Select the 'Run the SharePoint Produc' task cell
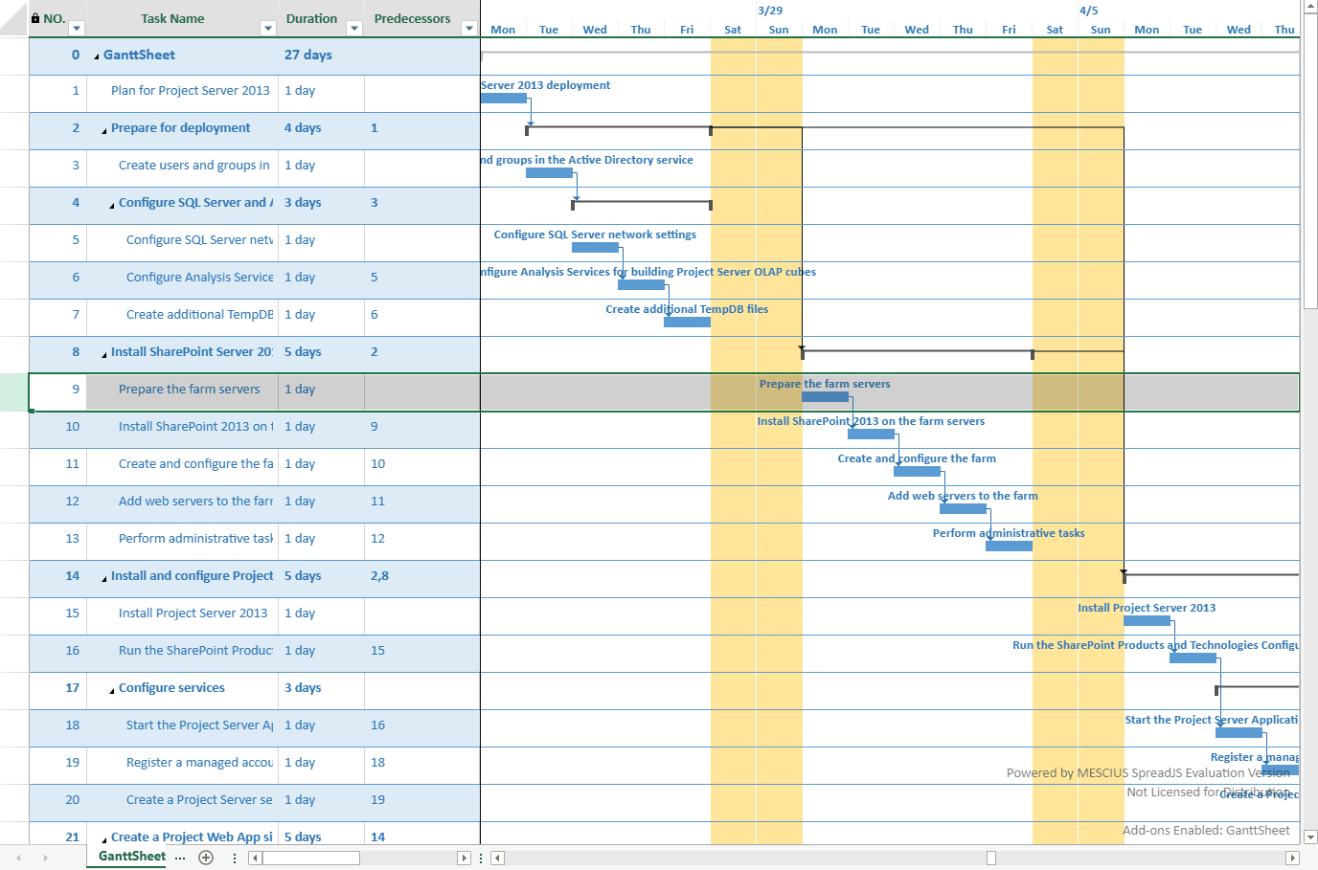1318x870 pixels. (182, 652)
